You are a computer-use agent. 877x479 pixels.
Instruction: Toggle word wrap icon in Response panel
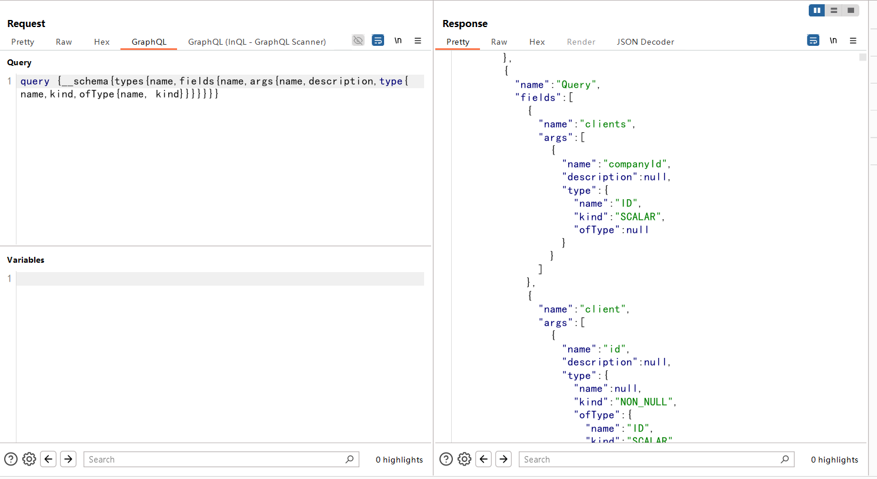click(x=813, y=41)
